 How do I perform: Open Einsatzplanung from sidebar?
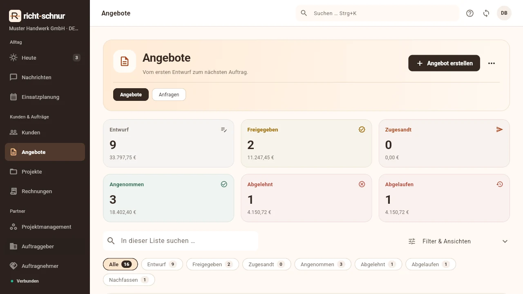coord(45,97)
